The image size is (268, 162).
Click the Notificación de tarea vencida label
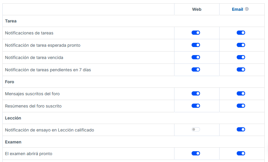click(34, 57)
